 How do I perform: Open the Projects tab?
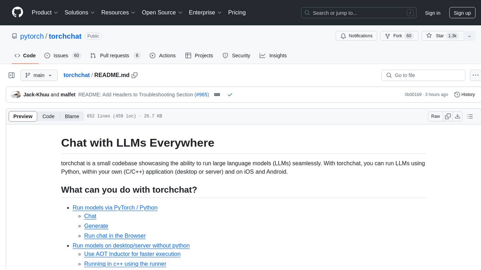199,55
